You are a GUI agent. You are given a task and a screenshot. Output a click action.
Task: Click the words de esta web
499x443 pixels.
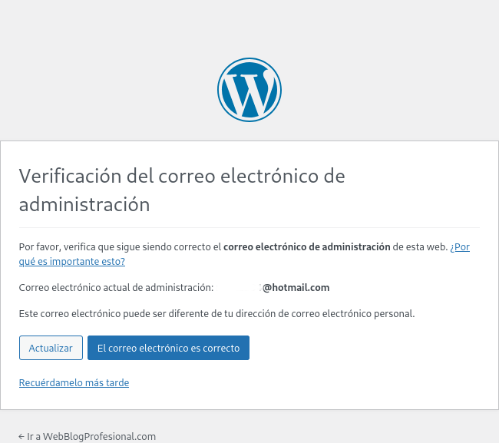(x=419, y=247)
